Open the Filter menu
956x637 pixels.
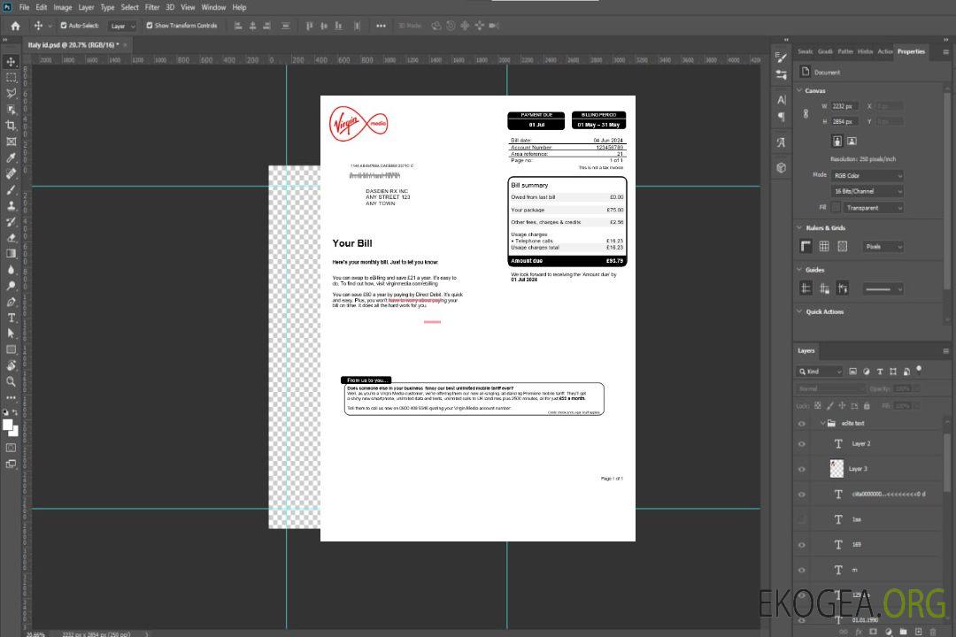point(152,7)
